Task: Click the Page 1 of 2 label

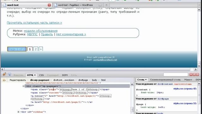Action: tap(17, 49)
